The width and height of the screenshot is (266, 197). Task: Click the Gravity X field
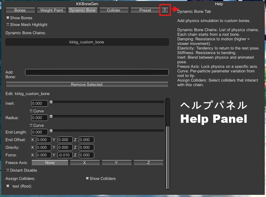click(44, 148)
